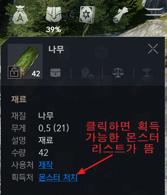This screenshot has width=167, height=195.
Task: Click the 39% weight indicator text
Action: 53,29
